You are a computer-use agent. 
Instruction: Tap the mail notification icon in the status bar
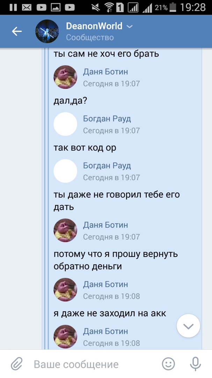pyautogui.click(x=27, y=7)
